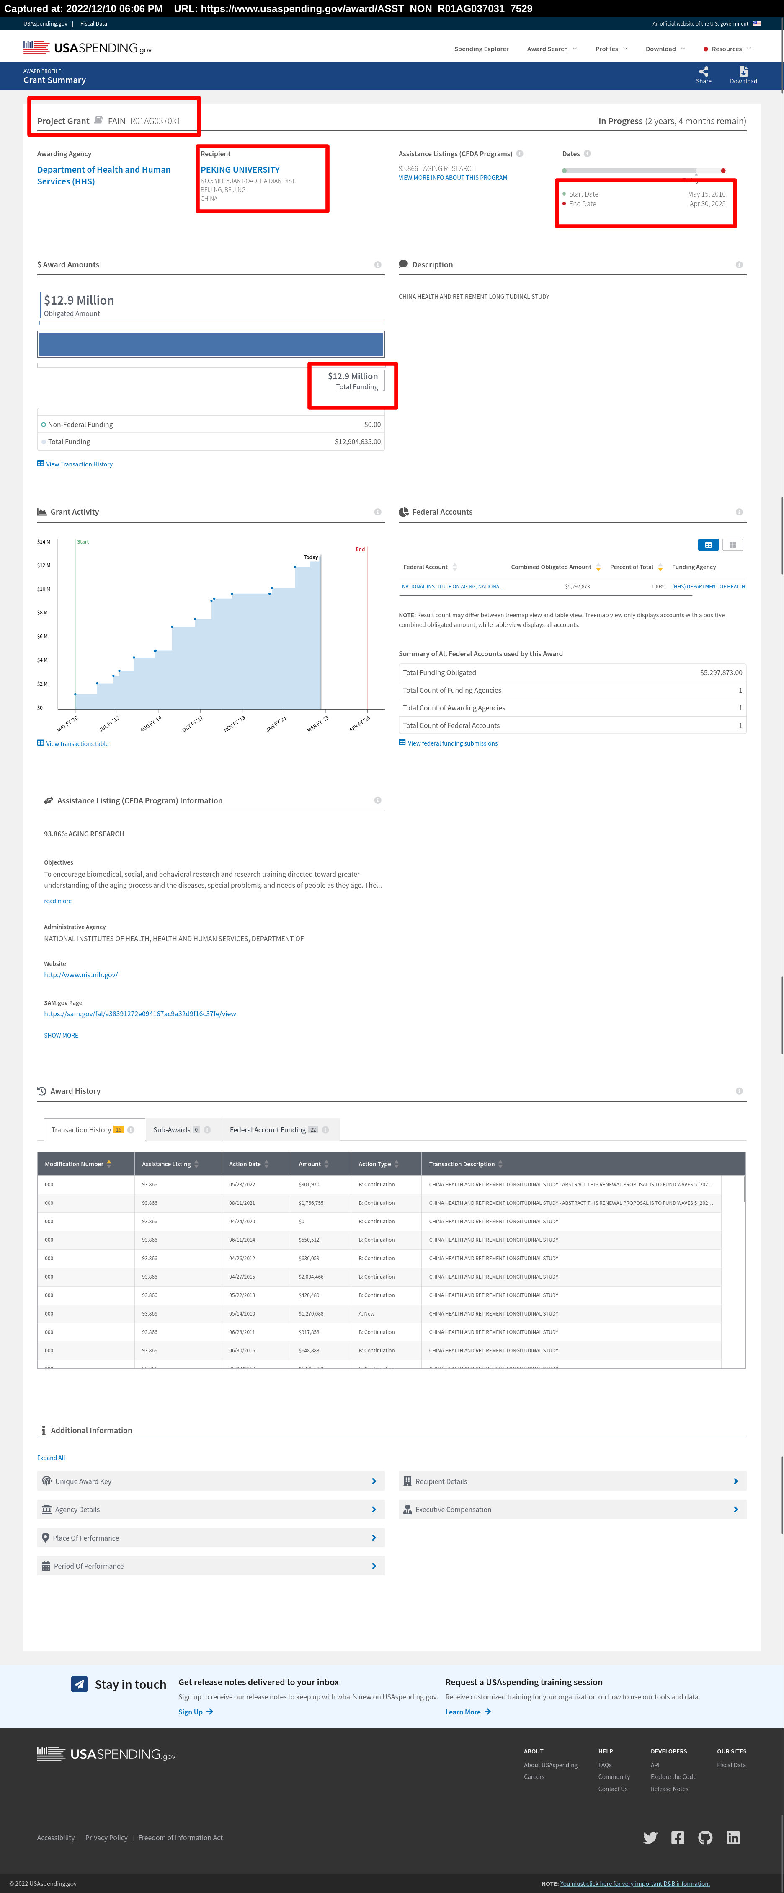Sort by Action Type column
The image size is (784, 1893).
coord(397,1164)
